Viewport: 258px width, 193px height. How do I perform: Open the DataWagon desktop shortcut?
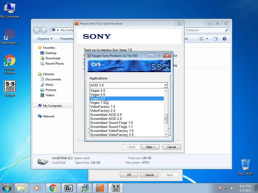pyautogui.click(x=10, y=36)
